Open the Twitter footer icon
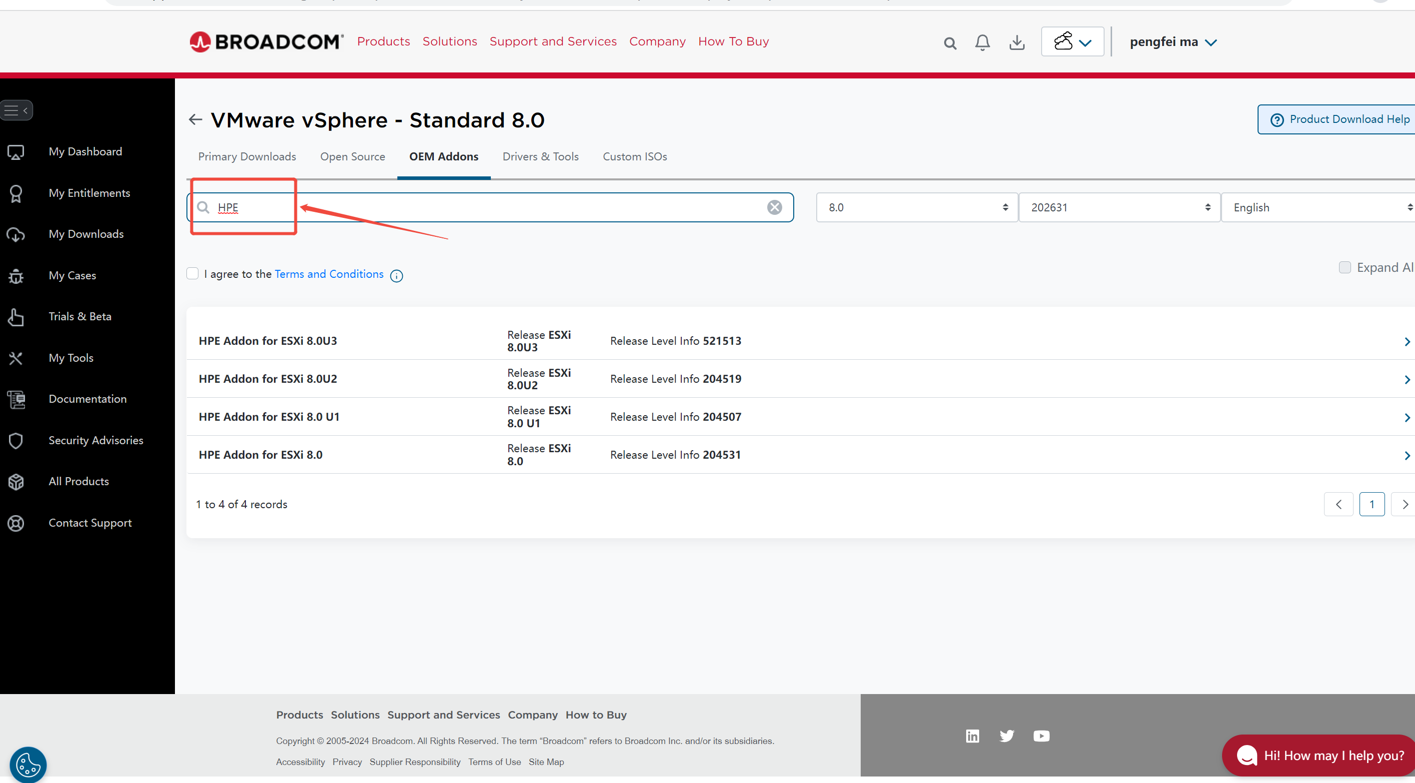The image size is (1415, 783). coord(1006,736)
